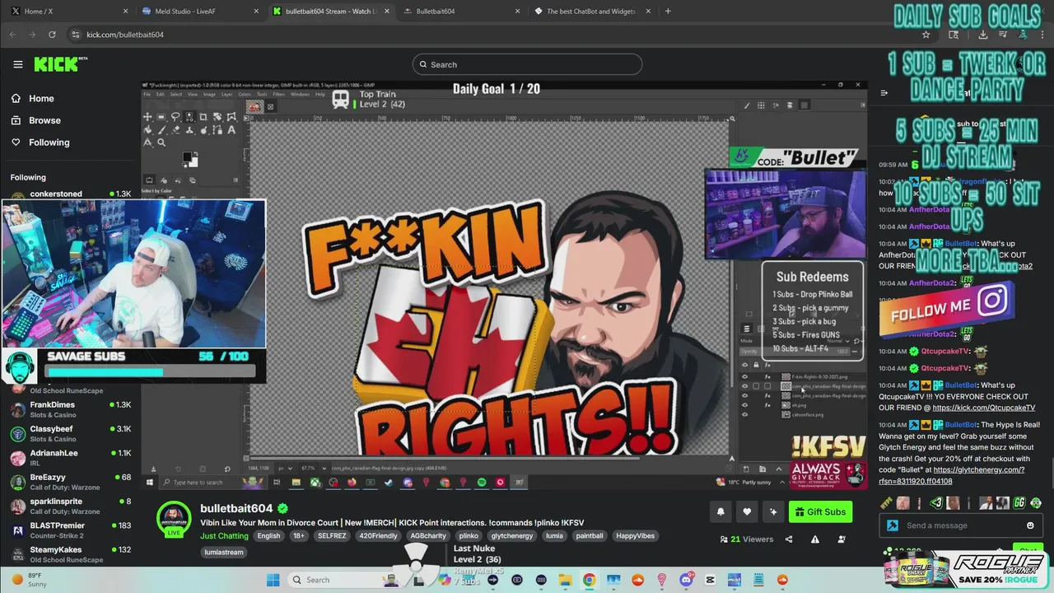Open BLASTPremier channel in Following list
This screenshot has height=593, width=1054.
[70, 530]
